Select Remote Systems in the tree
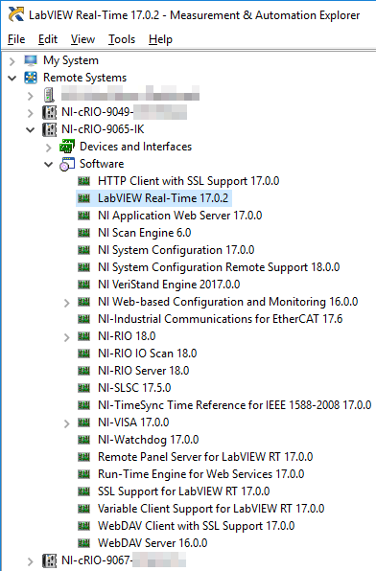Image resolution: width=376 pixels, height=571 pixels. pos(85,78)
